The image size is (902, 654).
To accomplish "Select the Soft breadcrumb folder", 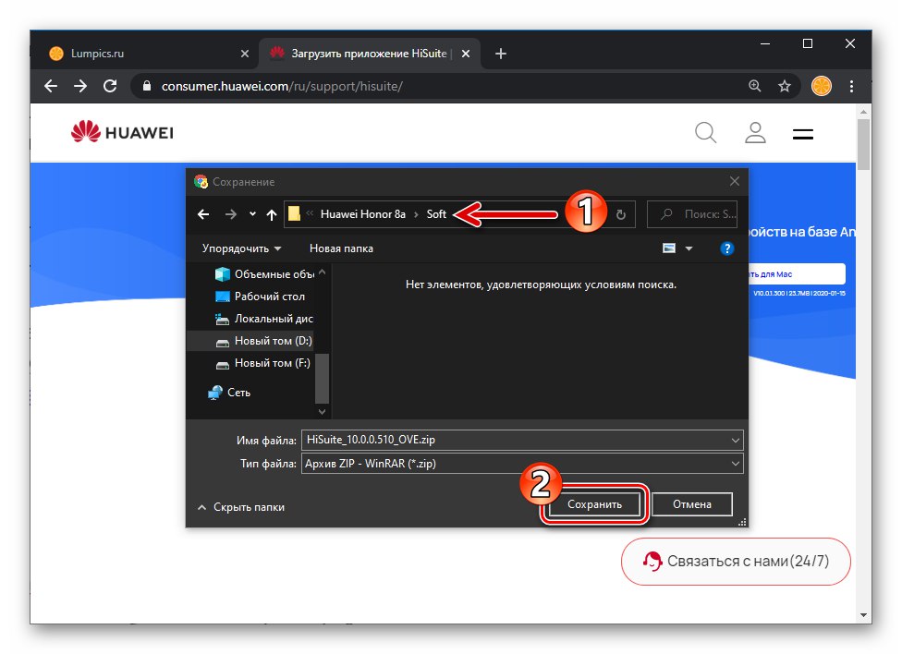I will coord(436,214).
